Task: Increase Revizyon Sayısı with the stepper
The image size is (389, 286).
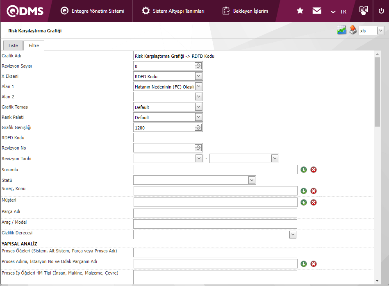Action: pos(198,64)
